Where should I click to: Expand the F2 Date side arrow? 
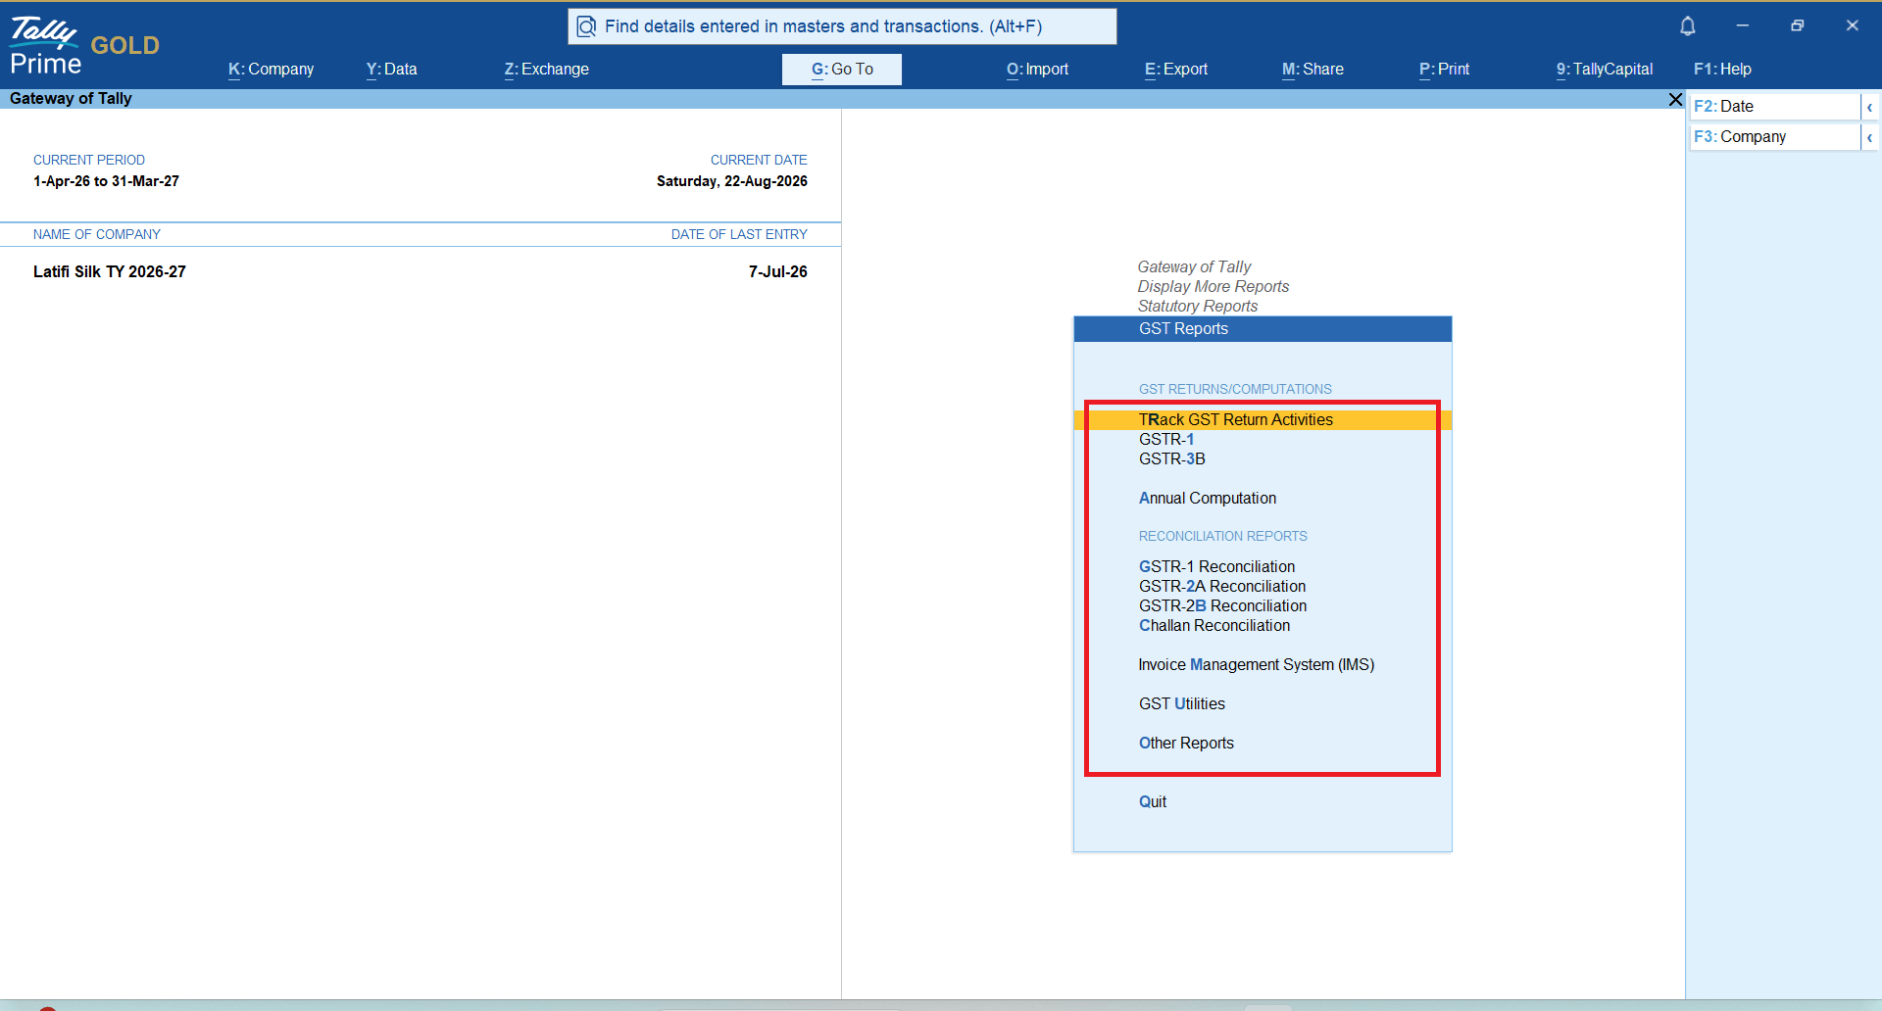click(1869, 107)
